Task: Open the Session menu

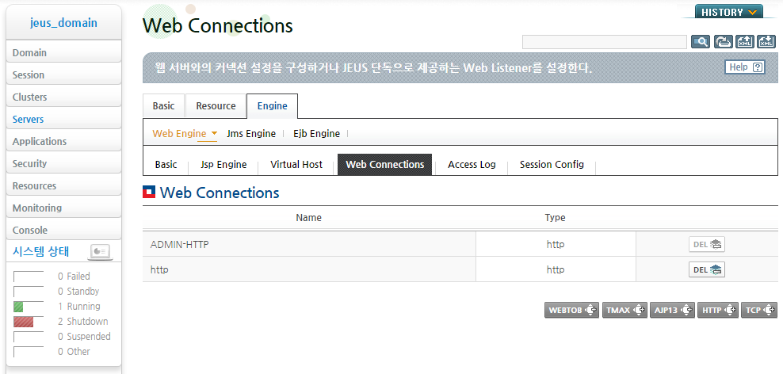Action: [63, 75]
